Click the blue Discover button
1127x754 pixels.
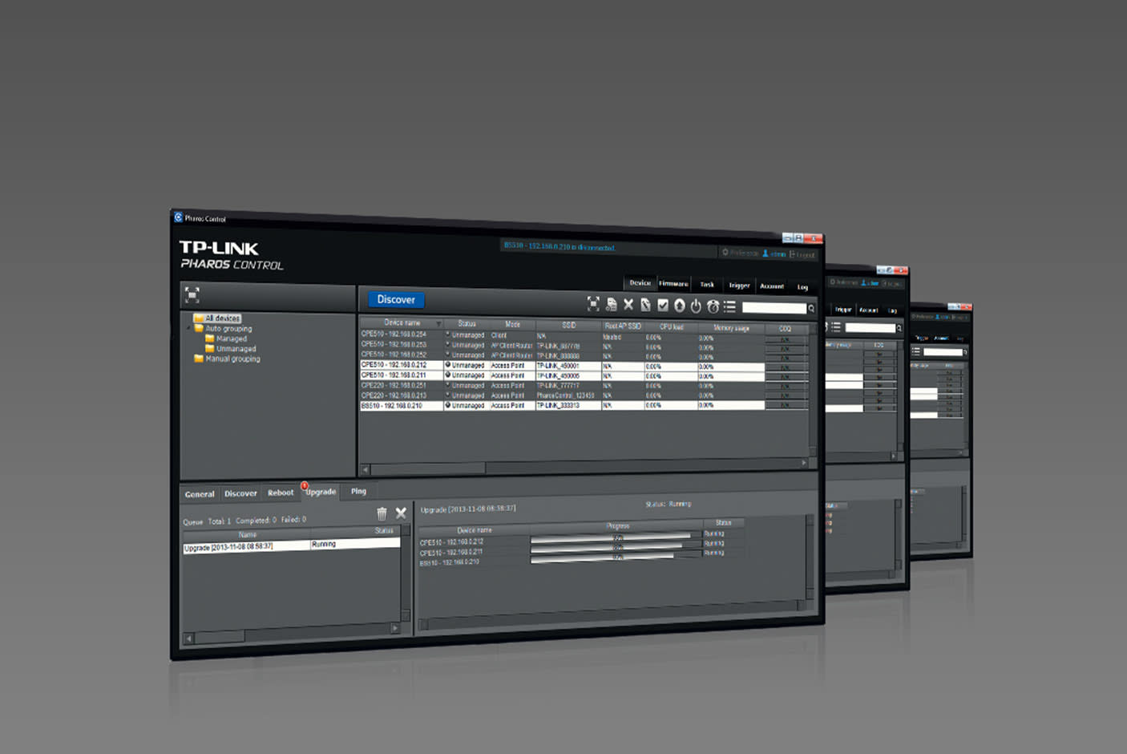click(x=396, y=299)
